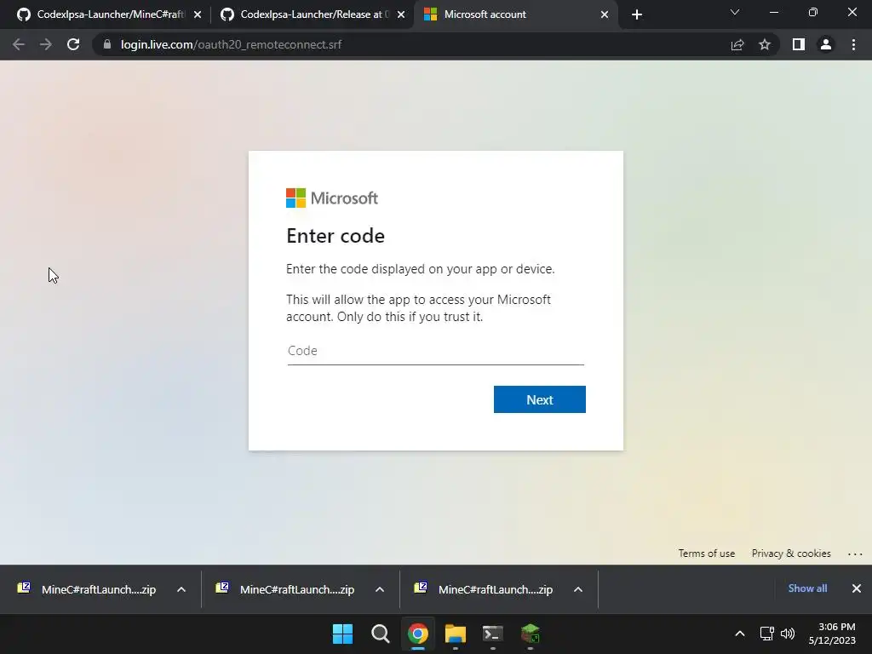
Task: Open Terms of use link
Action: 706,554
